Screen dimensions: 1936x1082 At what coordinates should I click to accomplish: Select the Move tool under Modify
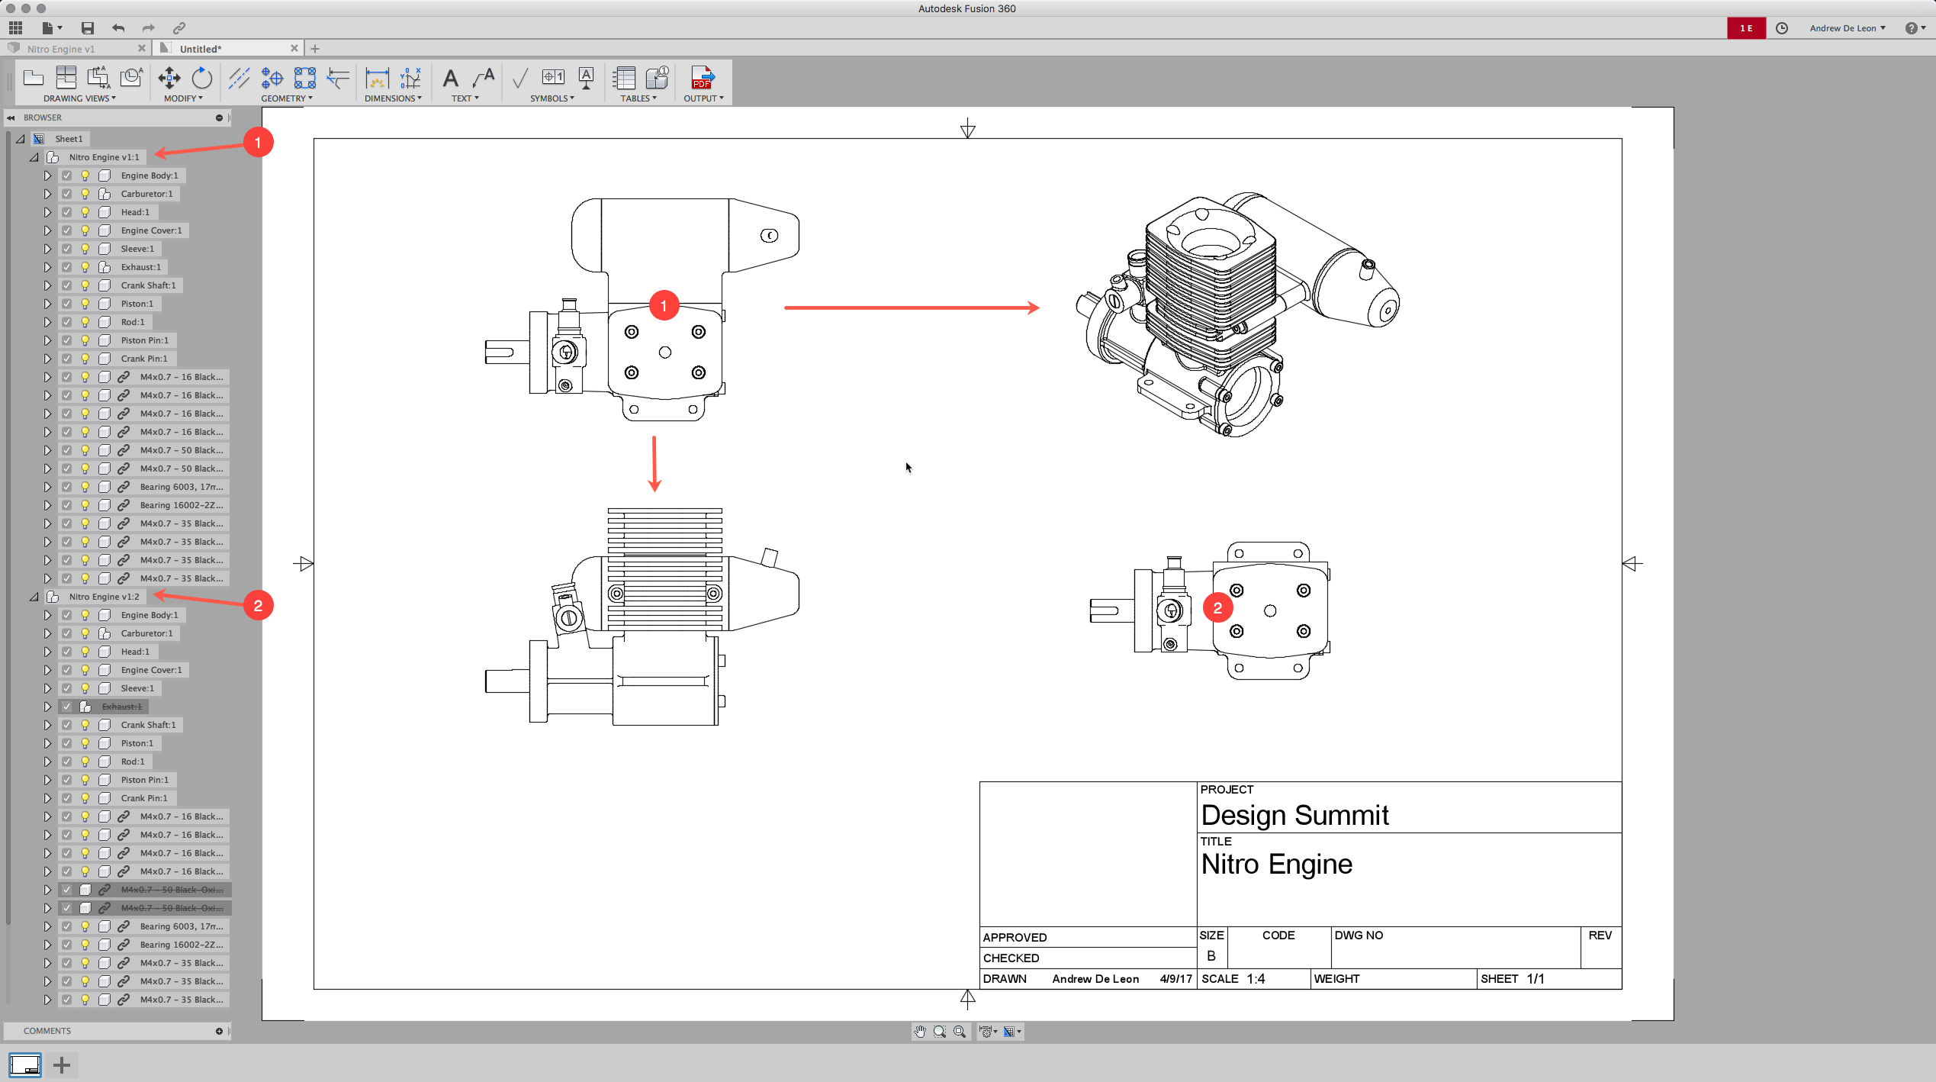pos(169,78)
